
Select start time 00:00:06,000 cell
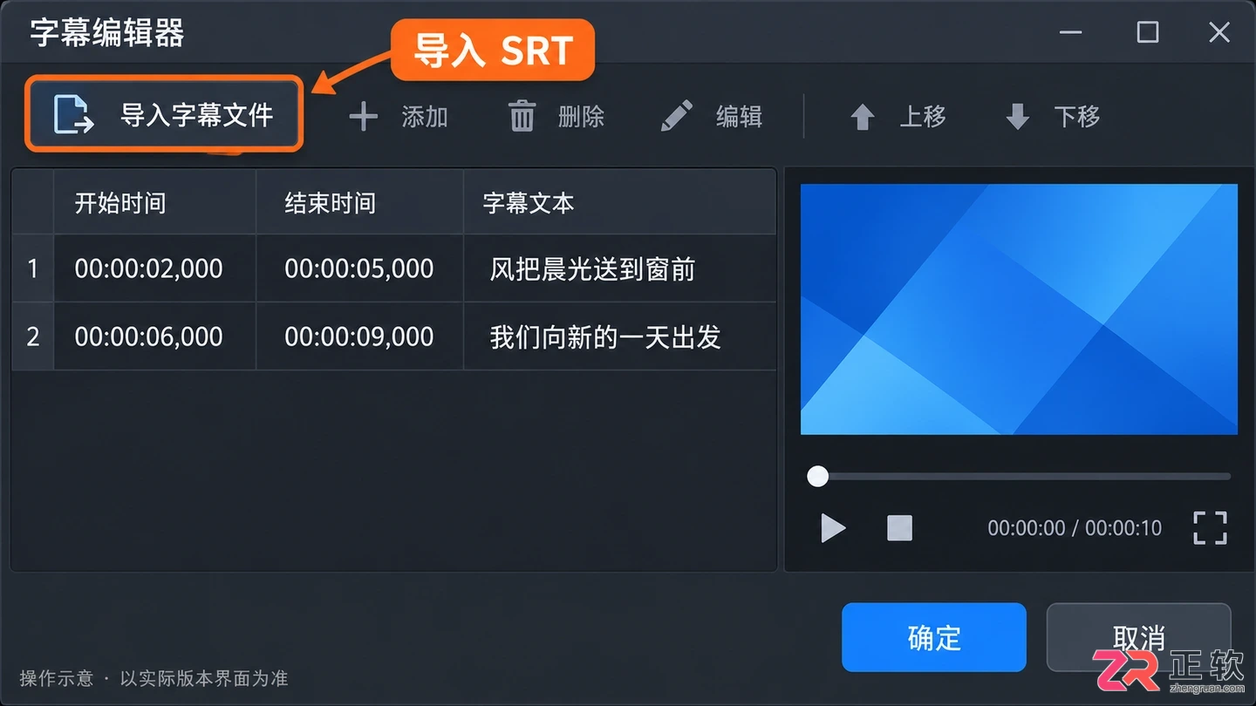click(155, 336)
